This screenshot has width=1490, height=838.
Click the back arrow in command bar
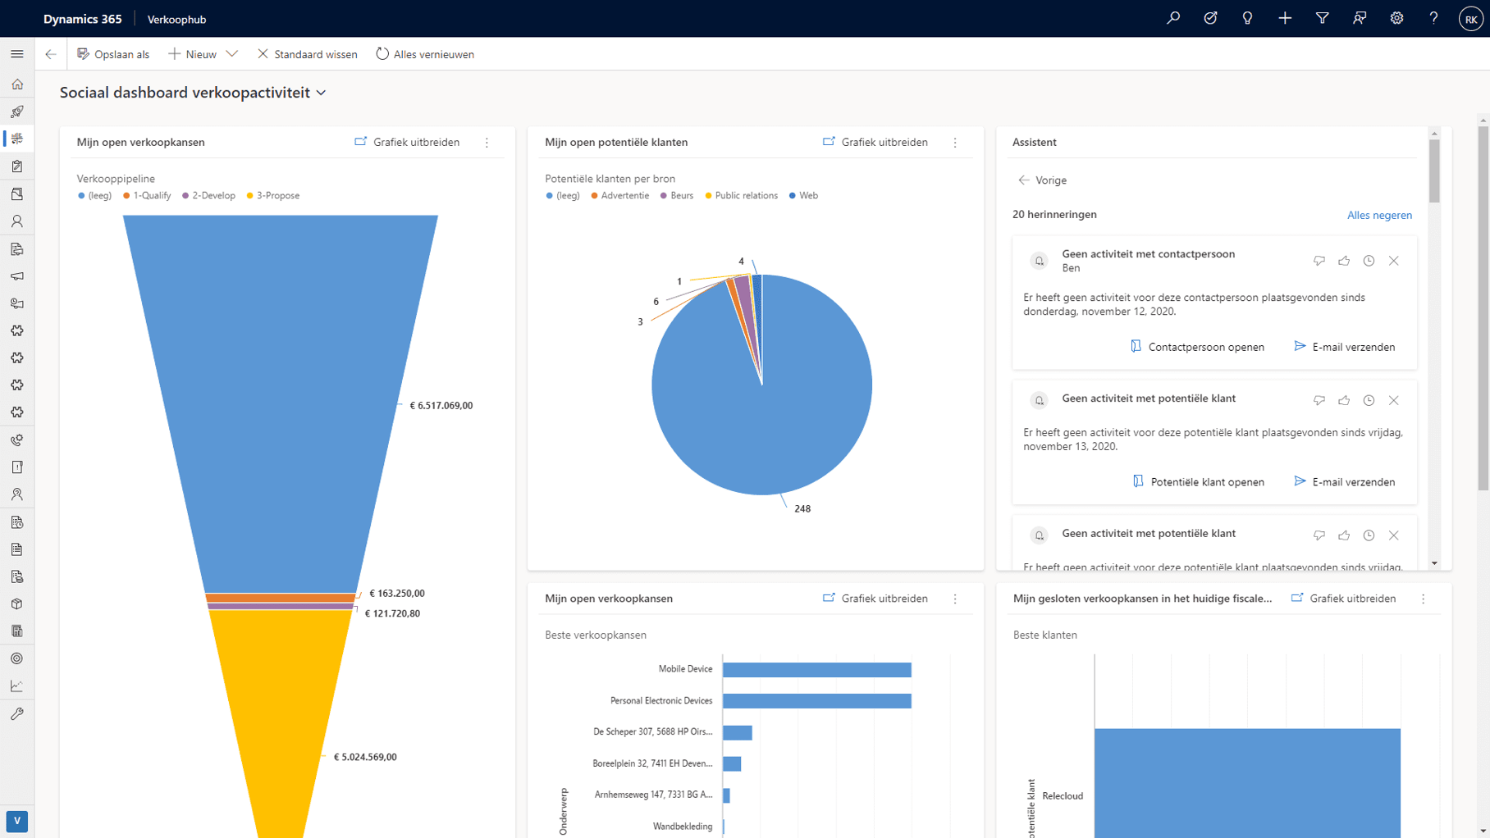[51, 54]
